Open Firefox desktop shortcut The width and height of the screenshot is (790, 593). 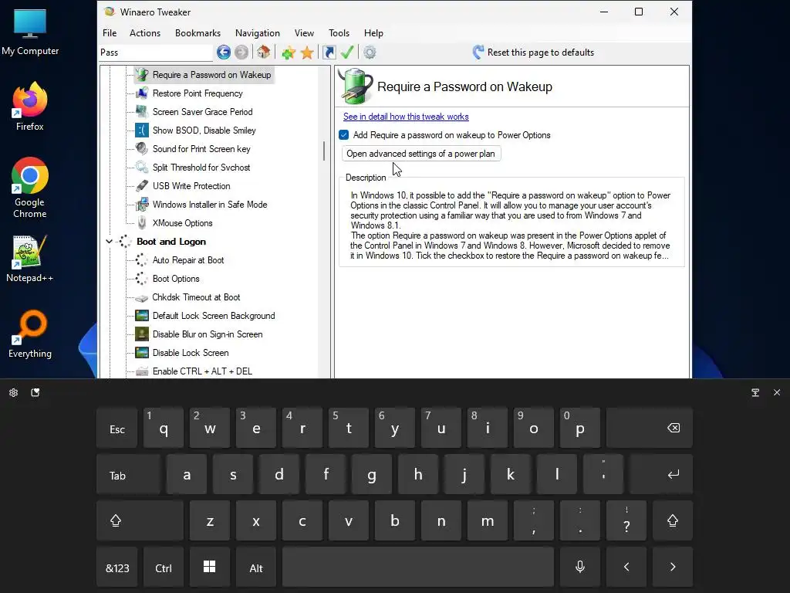(x=30, y=107)
